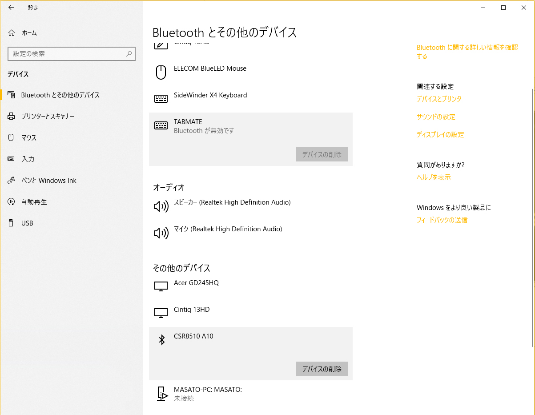Remove the CSR8510 A10 device button
This screenshot has height=415, width=535.
(x=322, y=369)
